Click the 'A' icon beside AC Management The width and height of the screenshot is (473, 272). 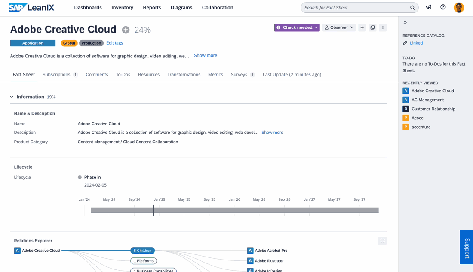click(406, 100)
